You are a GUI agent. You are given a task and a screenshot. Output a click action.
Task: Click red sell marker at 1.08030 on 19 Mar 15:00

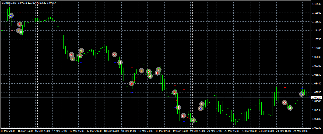coord(175,92)
